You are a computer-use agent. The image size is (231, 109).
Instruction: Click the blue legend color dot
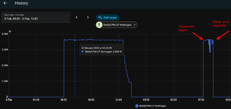click(x=137, y=106)
